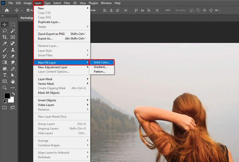Screen dimensions: 239x162
Task: Select the Rectangular Marquee tool
Action: [13, 24]
